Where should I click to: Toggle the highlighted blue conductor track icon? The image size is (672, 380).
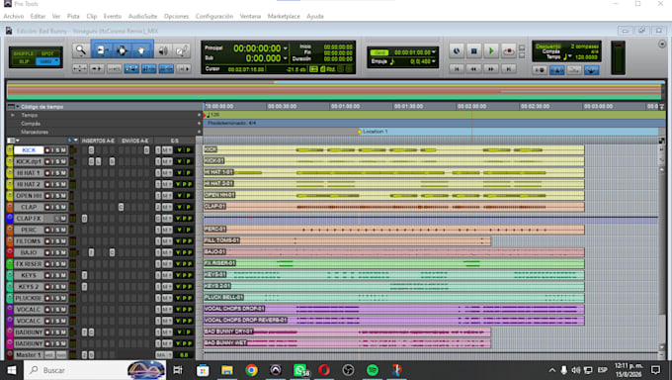tap(591, 70)
